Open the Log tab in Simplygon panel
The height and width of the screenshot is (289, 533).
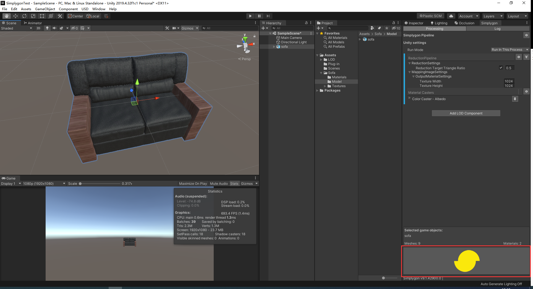pos(497,29)
